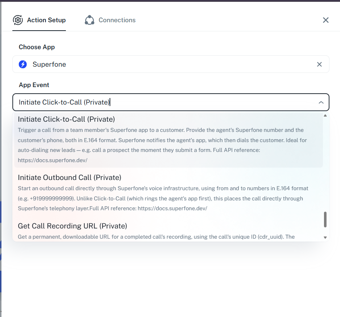Select Initiate Click-to-Call (Private) option
The height and width of the screenshot is (317, 340).
click(169, 140)
